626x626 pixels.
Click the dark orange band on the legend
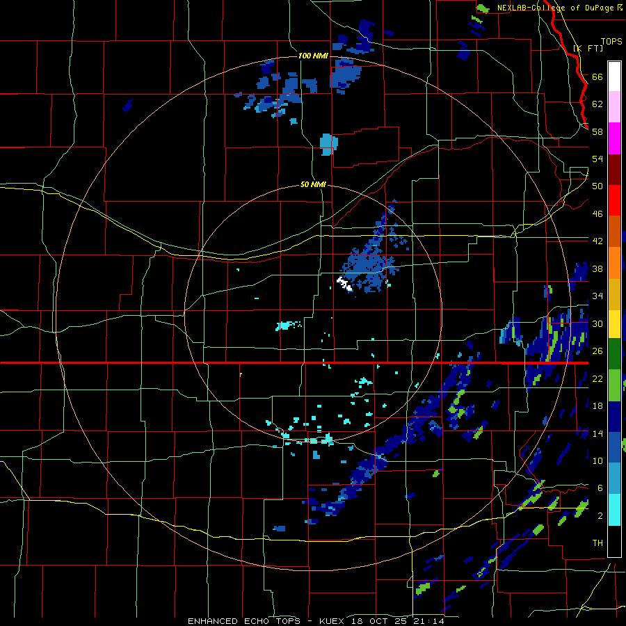point(614,232)
